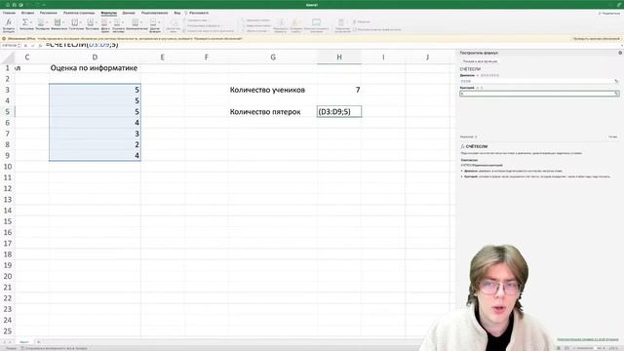Open the Date and Time functions icon
Viewport: 624px width, 351px height.
click(x=104, y=22)
